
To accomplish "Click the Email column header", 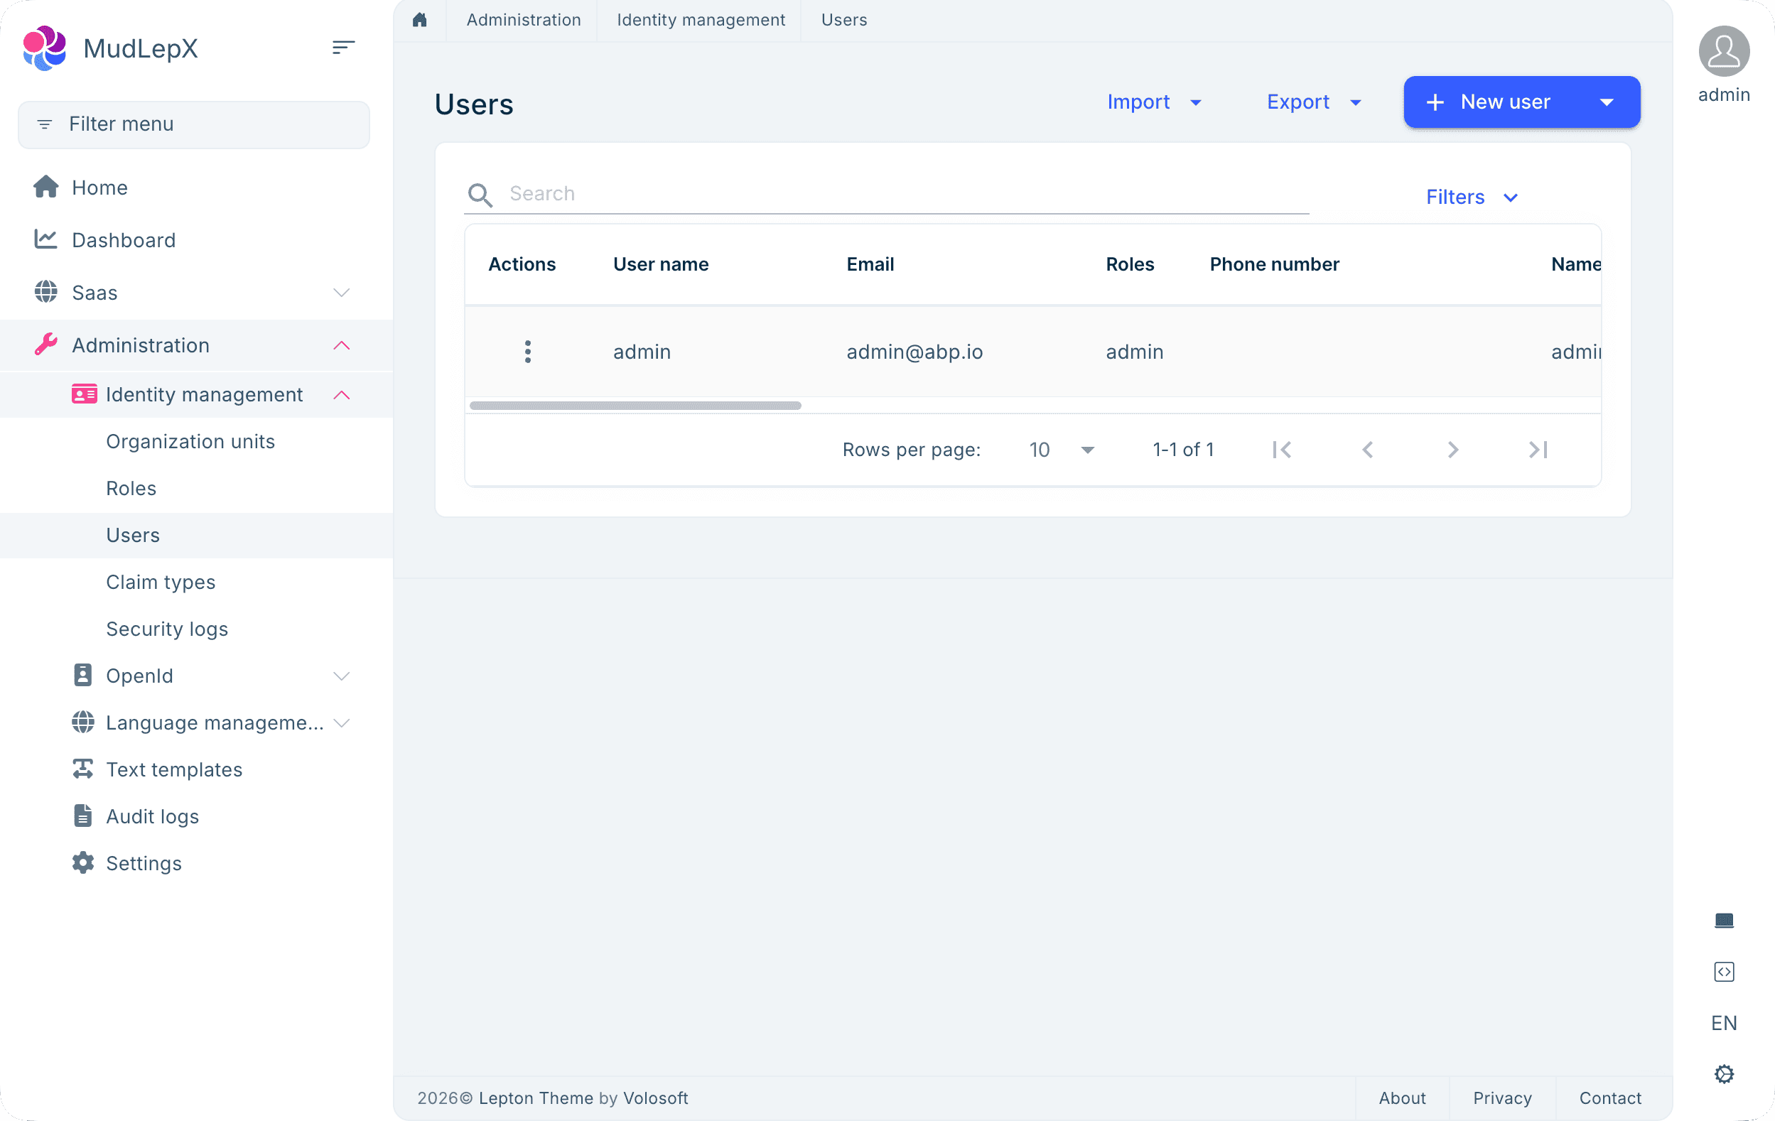I will pos(870,264).
